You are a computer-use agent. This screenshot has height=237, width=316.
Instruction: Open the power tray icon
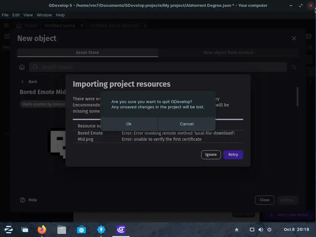coord(269,230)
